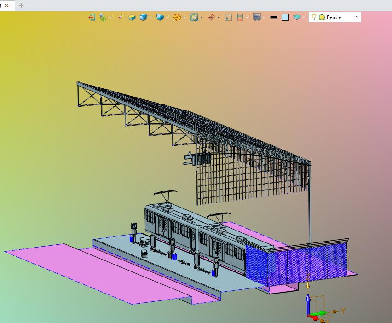Viewport: 392px width, 323px height.
Task: Open the layer stack dropdown arrow
Action: click(x=304, y=17)
